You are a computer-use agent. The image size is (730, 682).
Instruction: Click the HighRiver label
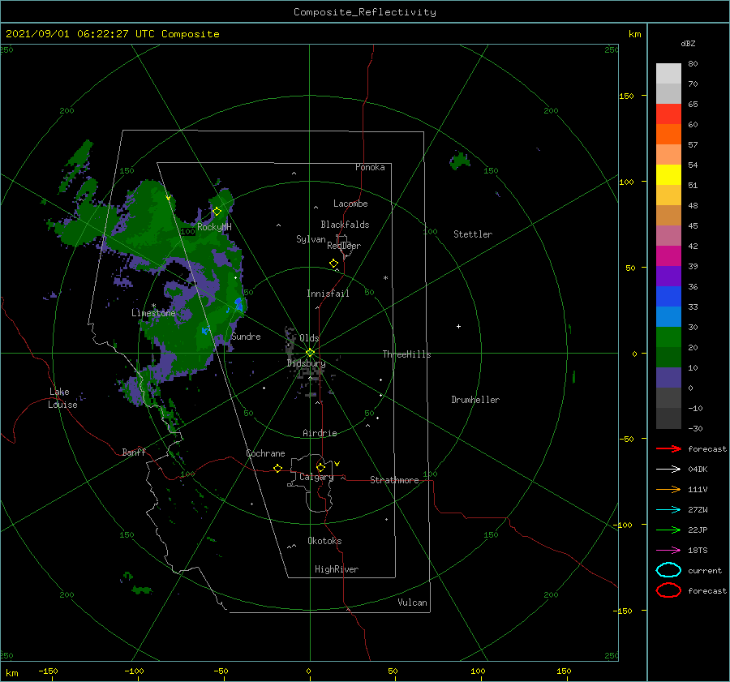point(337,569)
